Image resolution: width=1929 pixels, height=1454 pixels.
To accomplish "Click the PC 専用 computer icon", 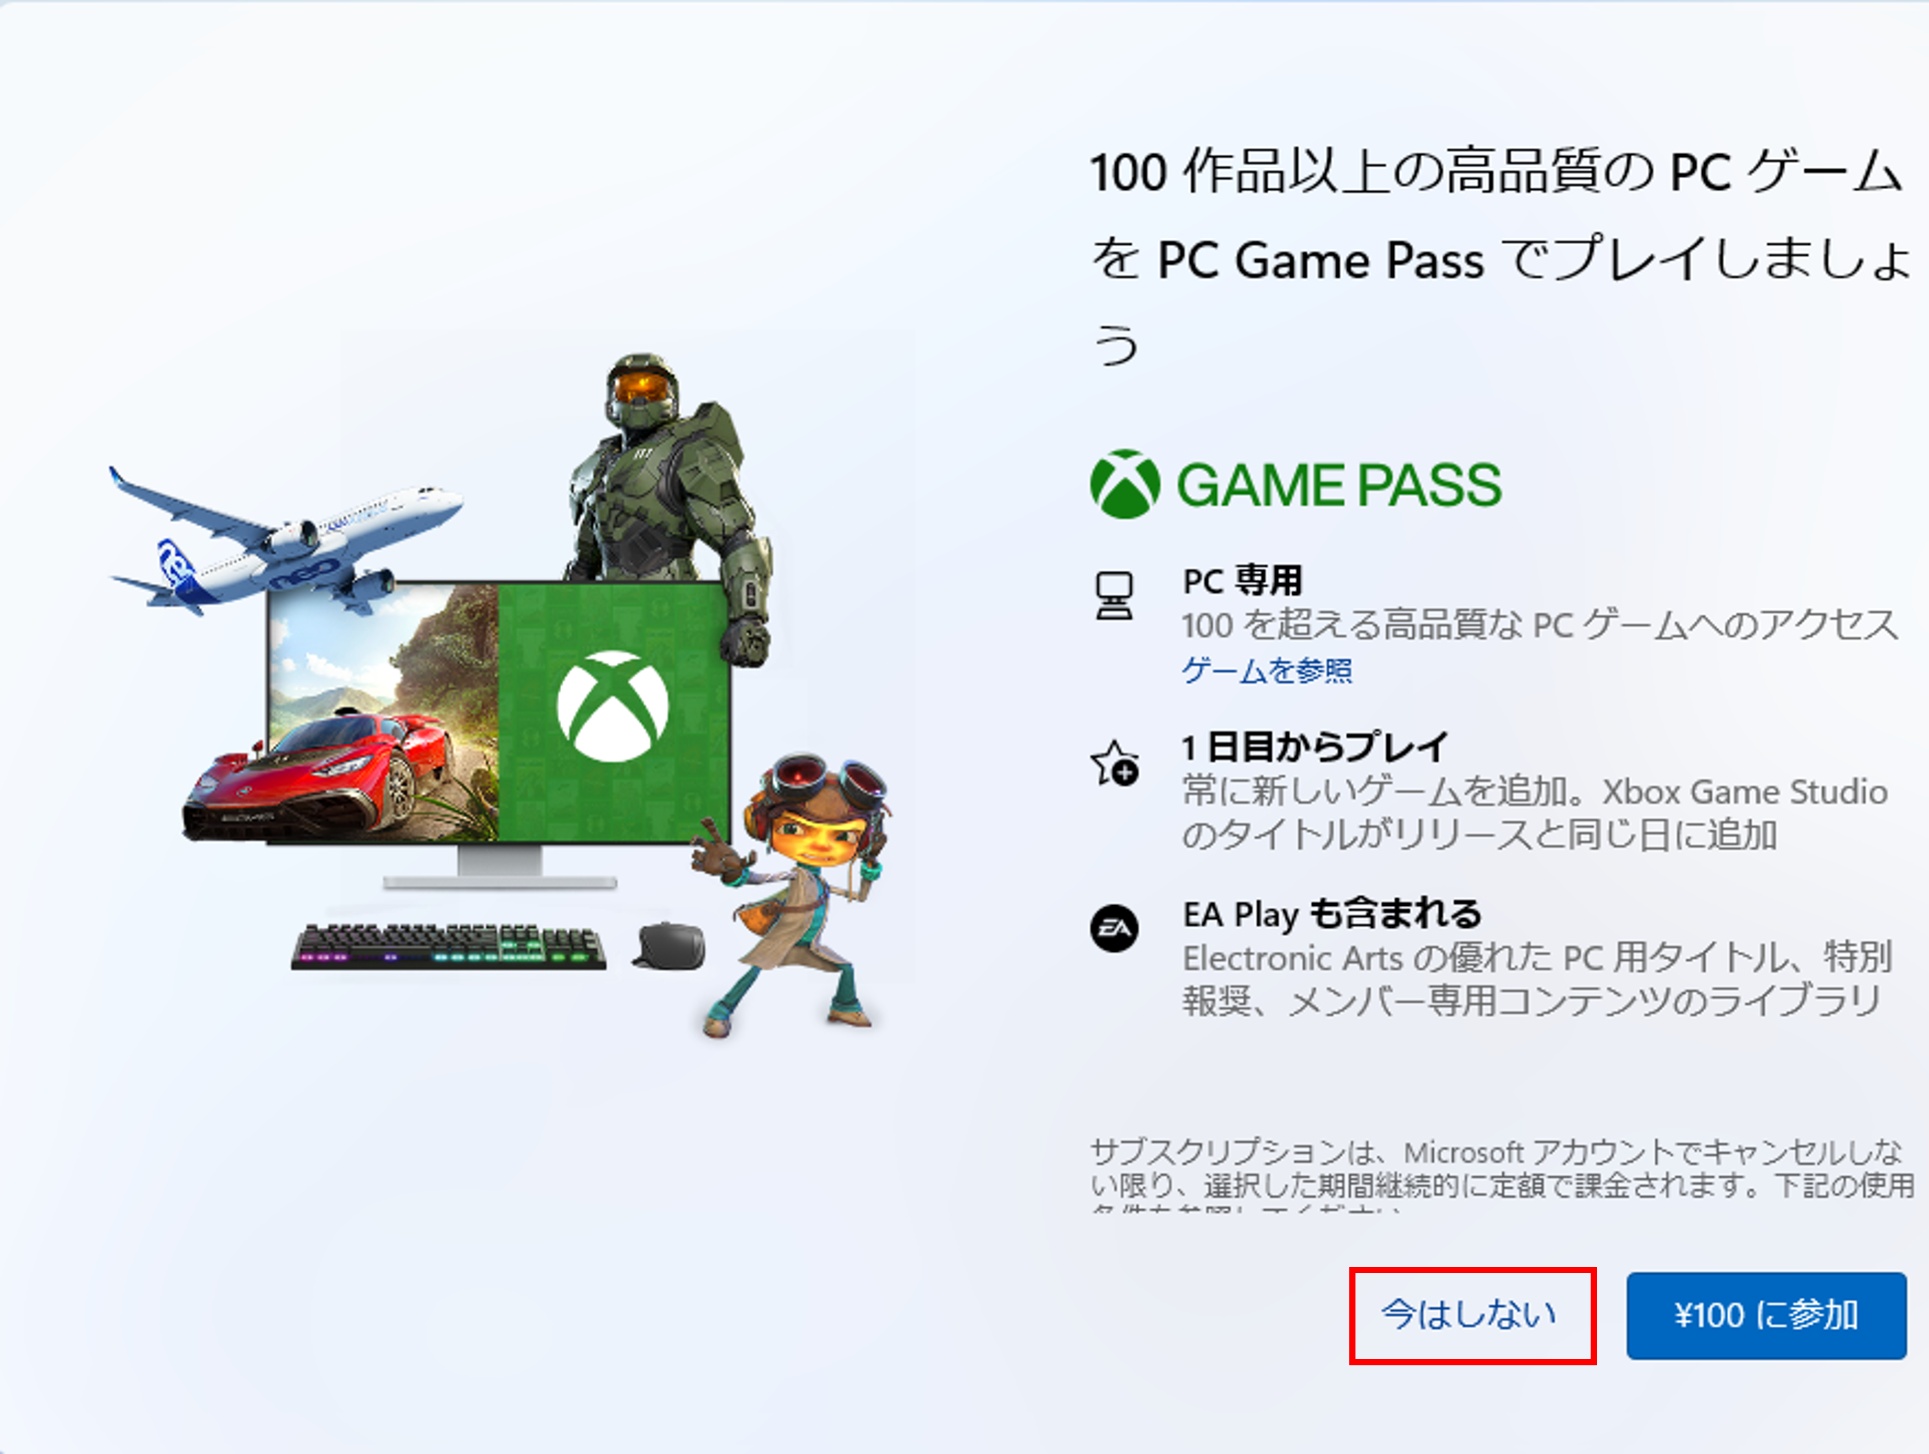I will [1115, 596].
